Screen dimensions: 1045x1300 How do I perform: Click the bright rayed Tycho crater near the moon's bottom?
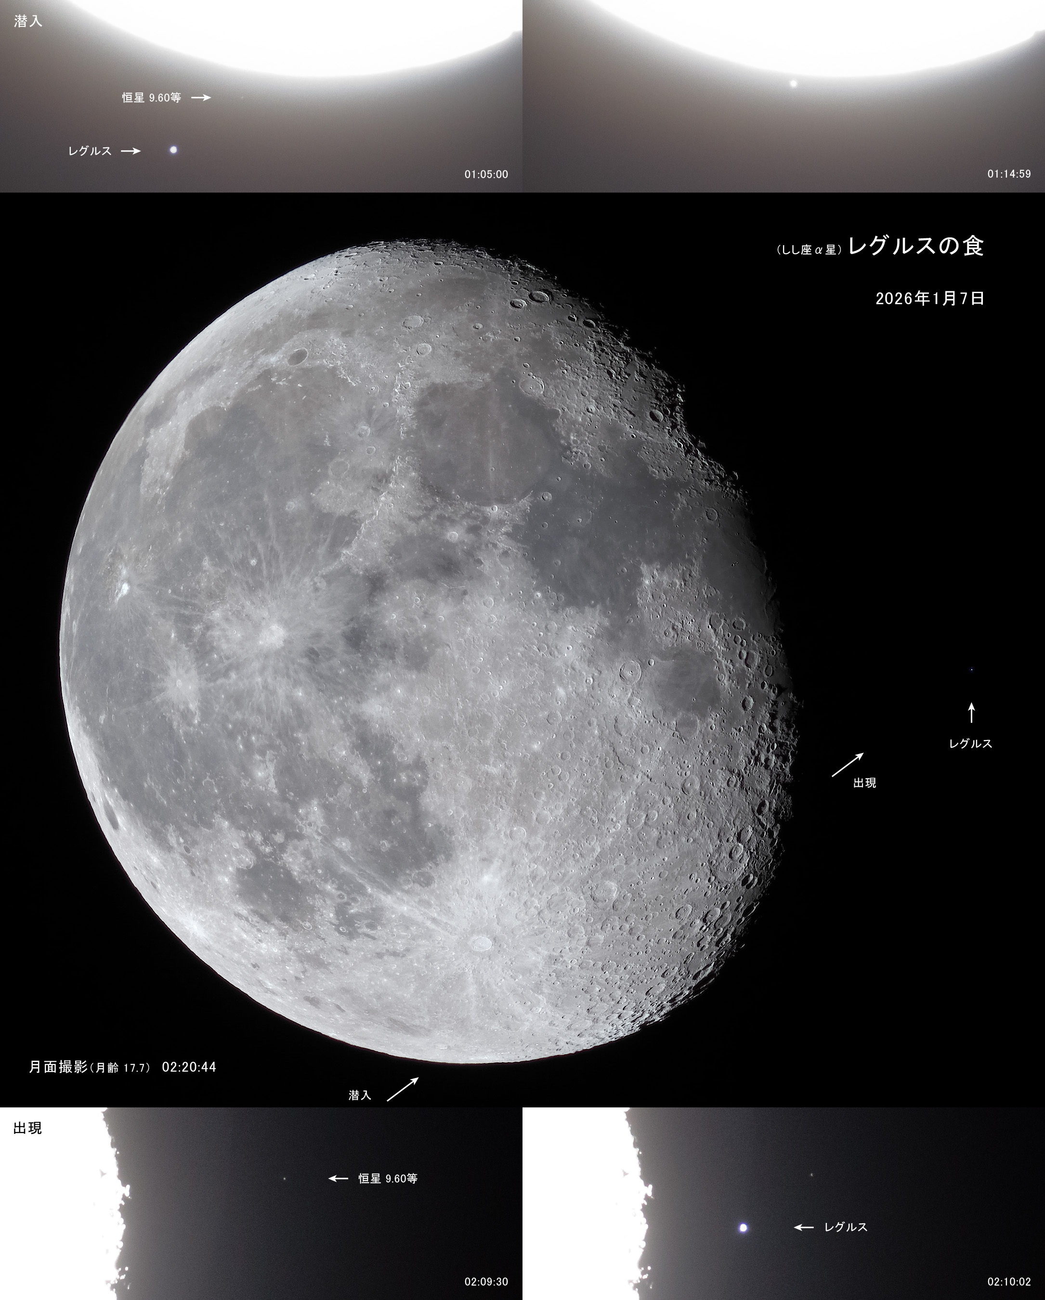click(481, 943)
